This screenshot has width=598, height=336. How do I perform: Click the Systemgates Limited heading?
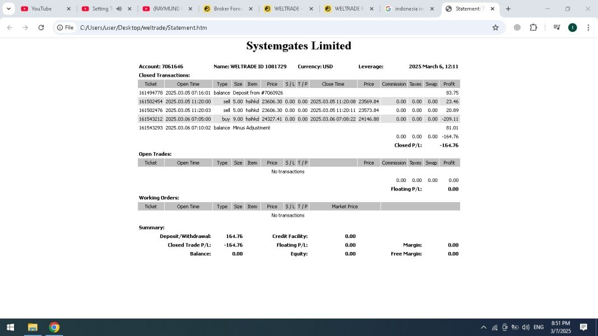tap(299, 46)
